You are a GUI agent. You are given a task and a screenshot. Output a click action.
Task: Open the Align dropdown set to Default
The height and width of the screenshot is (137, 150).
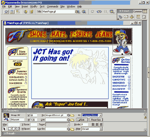pos(92,129)
